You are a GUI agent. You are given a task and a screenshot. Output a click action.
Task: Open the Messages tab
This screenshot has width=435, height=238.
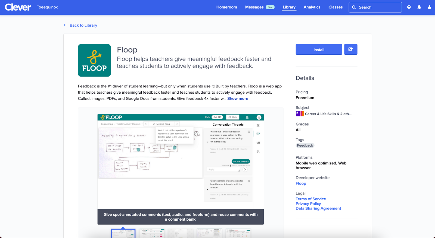click(x=254, y=7)
